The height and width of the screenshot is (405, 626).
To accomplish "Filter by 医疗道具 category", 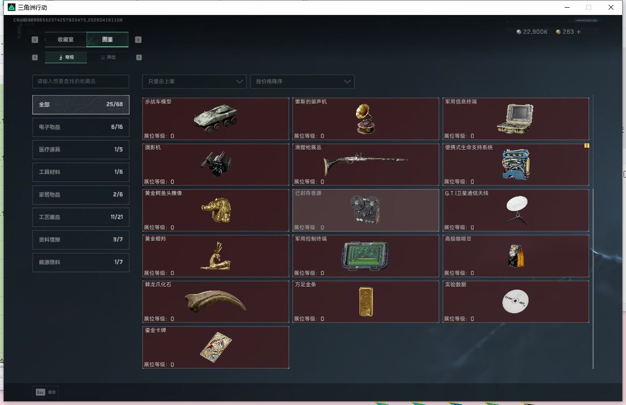I will [x=81, y=150].
